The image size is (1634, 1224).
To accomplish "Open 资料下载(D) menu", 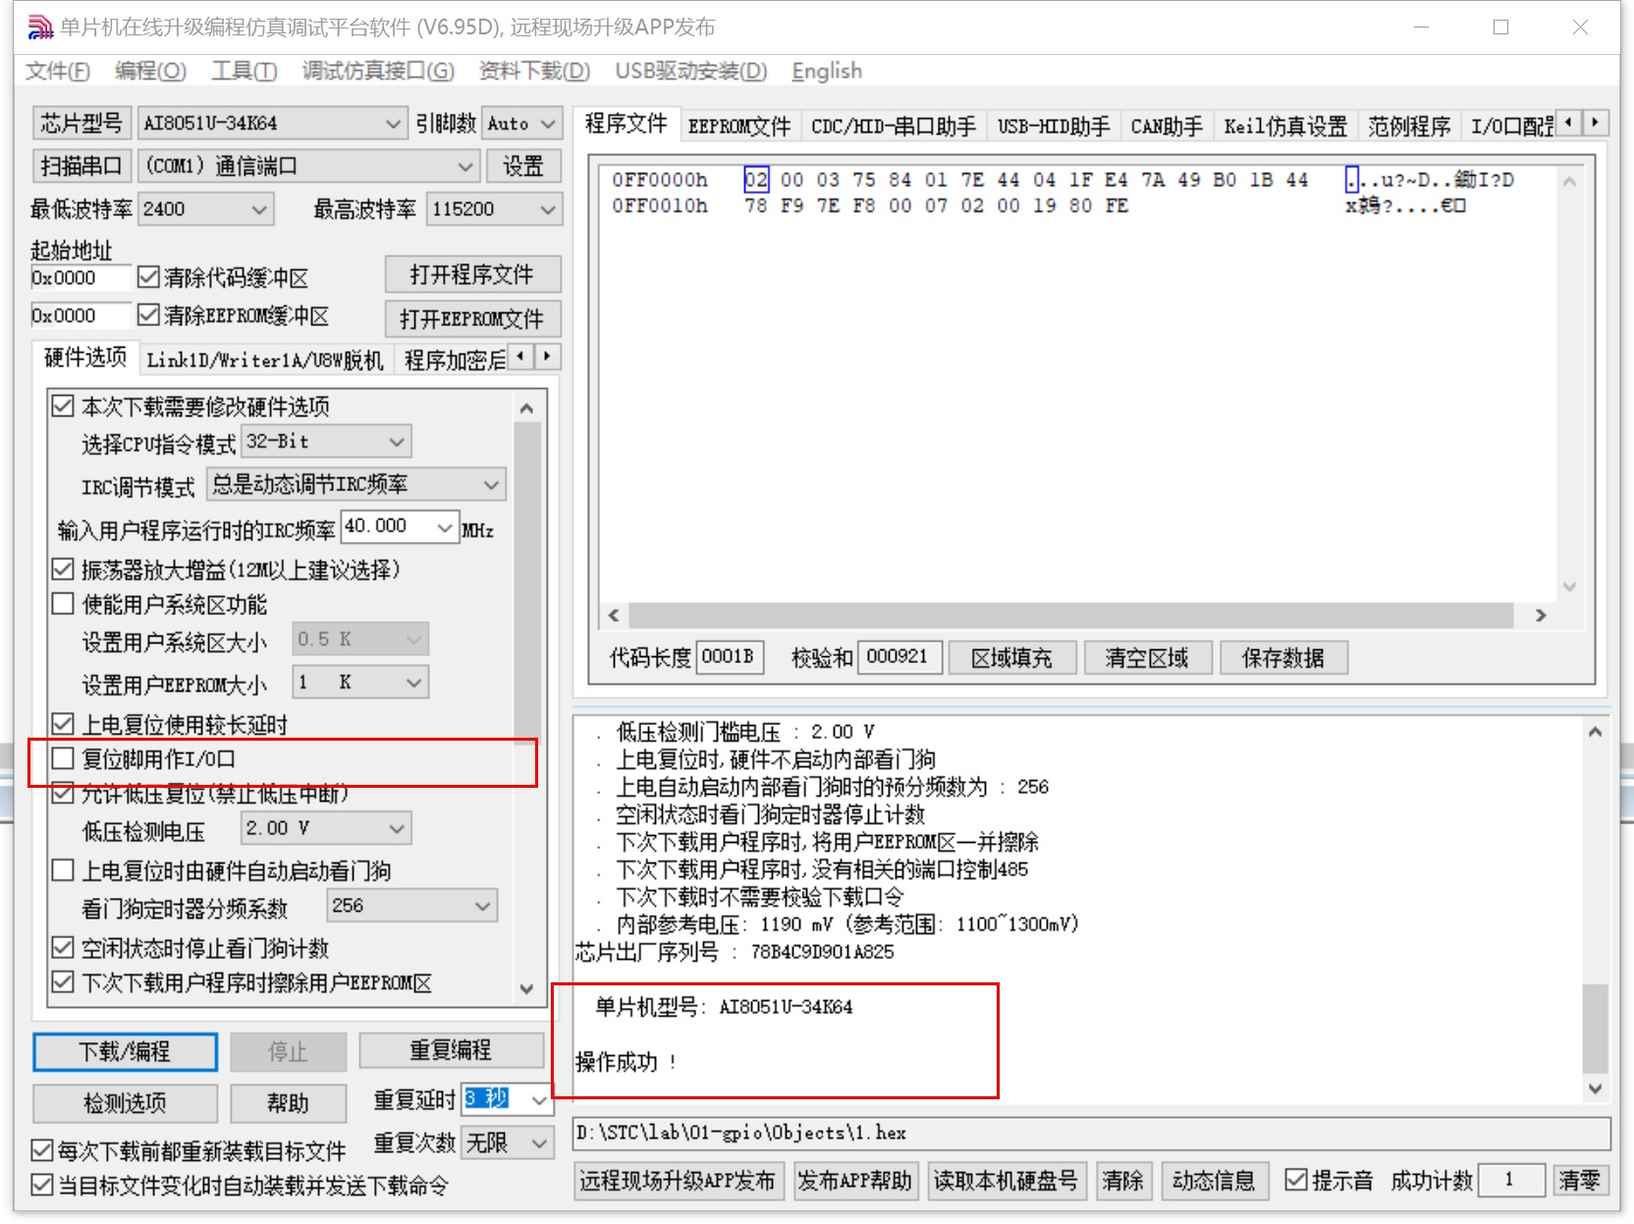I will tap(534, 71).
